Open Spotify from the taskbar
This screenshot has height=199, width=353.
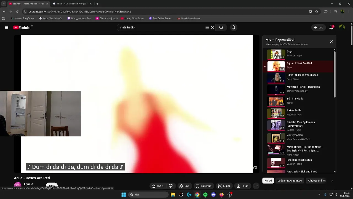pos(205,195)
